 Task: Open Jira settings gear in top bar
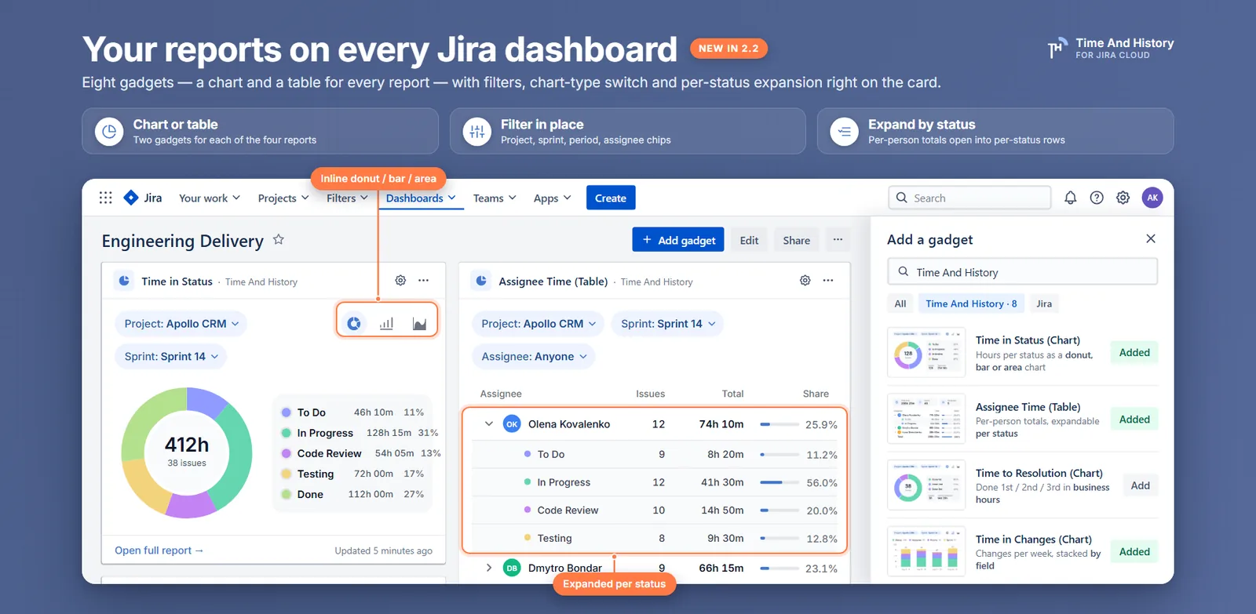(1123, 198)
